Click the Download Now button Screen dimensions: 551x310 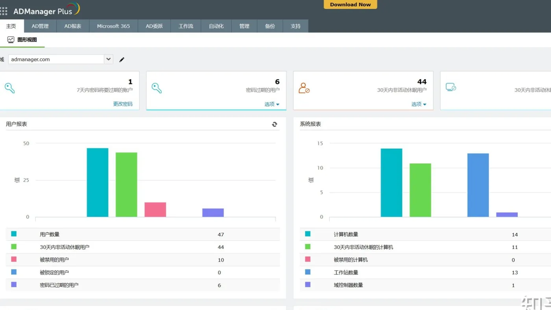[350, 4]
